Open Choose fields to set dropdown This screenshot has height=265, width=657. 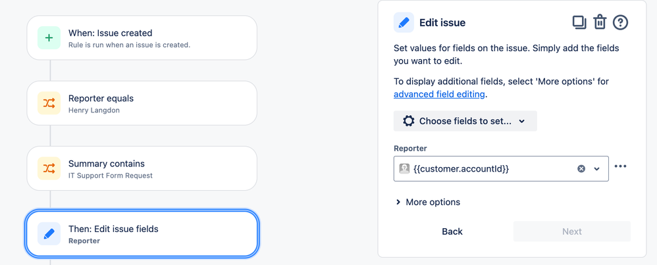[x=465, y=121]
